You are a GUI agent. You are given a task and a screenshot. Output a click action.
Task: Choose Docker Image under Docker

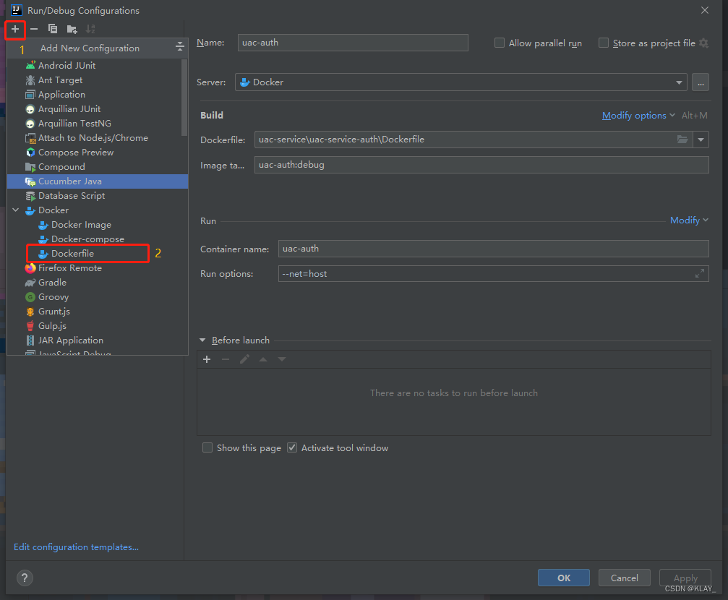coord(98,225)
